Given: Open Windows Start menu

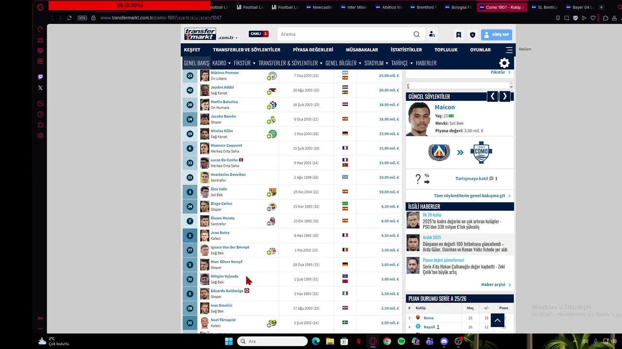Looking at the screenshot, I should (229, 341).
